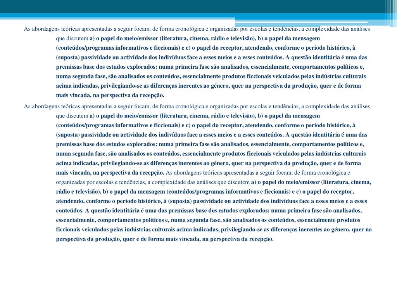Click the line beginning "conteúdos. A questão identitária"

pyautogui.click(x=209, y=211)
